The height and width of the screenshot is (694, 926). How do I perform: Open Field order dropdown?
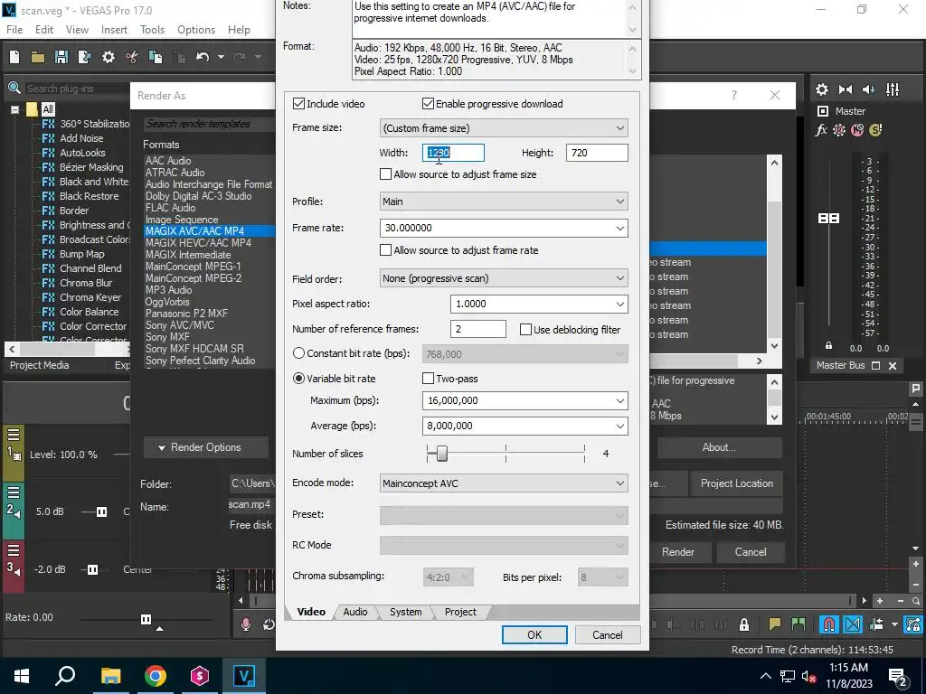click(504, 278)
